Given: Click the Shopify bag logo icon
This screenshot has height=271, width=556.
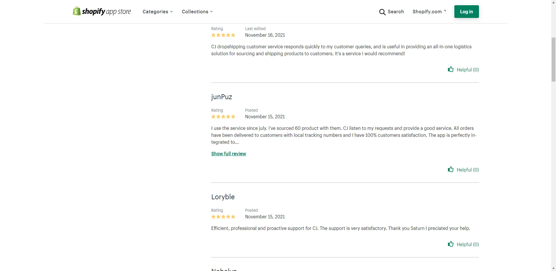Looking at the screenshot, I should click(76, 11).
